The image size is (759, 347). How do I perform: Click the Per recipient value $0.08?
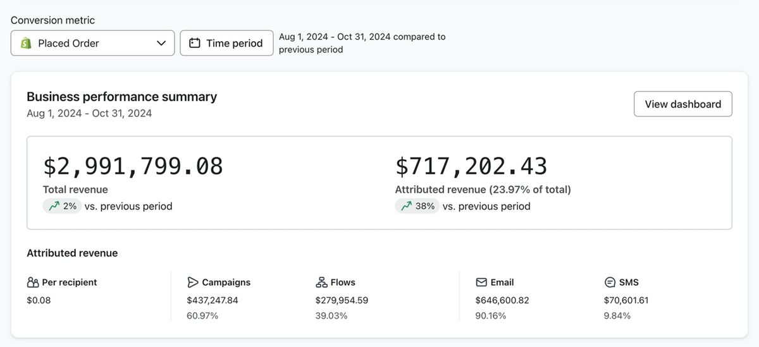39,301
